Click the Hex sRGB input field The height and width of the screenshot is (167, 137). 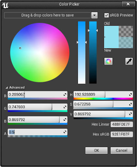click(122, 134)
